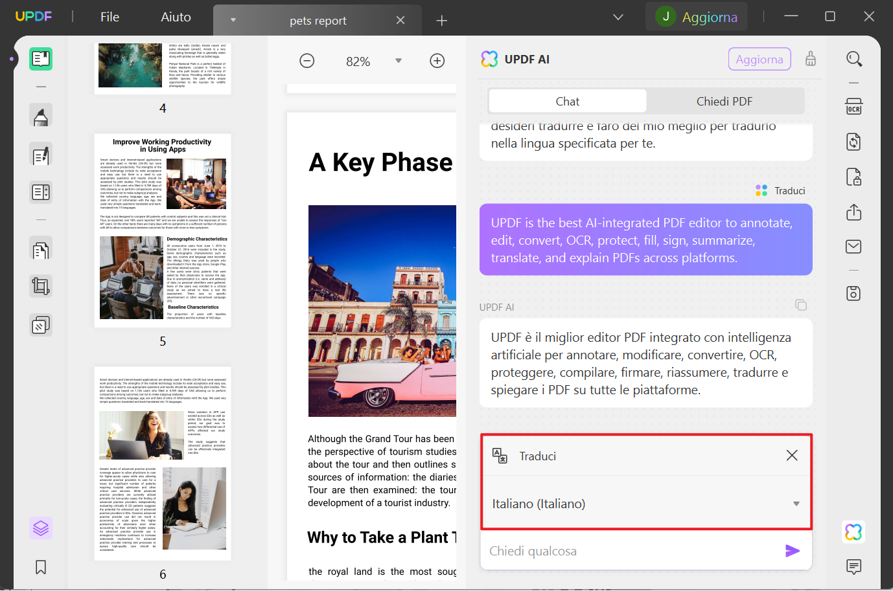Click the colorful UPDF AI icon
This screenshot has width=893, height=591.
click(x=853, y=531)
